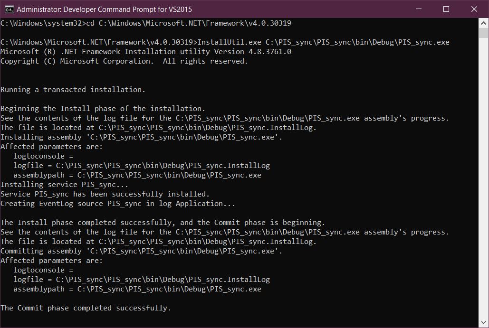Minimize the Developer Command Prompt window
Viewport: 489px width, 328px height.
click(417, 9)
